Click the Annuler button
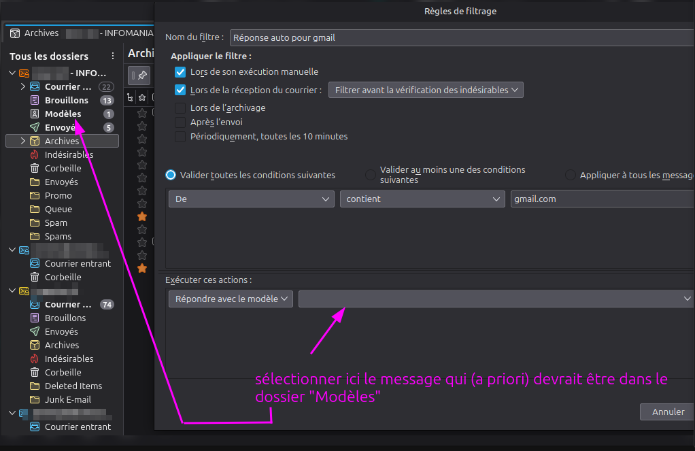The width and height of the screenshot is (695, 451). point(668,412)
